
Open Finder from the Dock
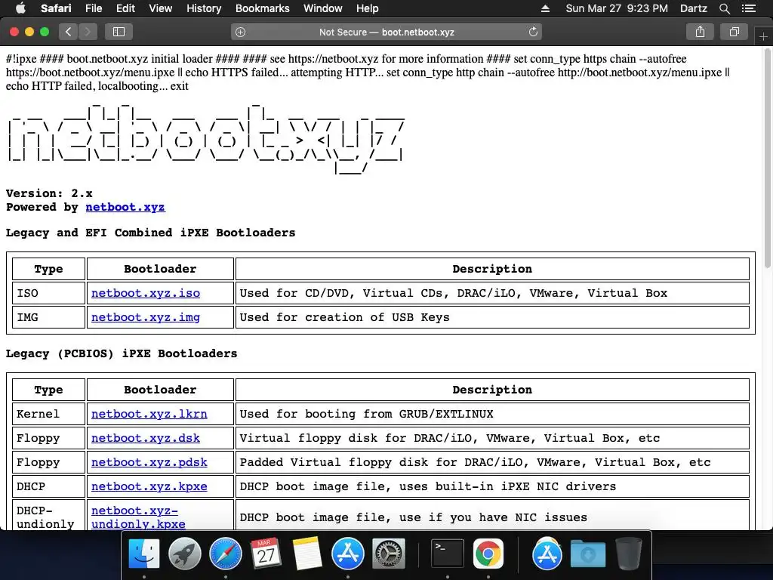pyautogui.click(x=144, y=554)
